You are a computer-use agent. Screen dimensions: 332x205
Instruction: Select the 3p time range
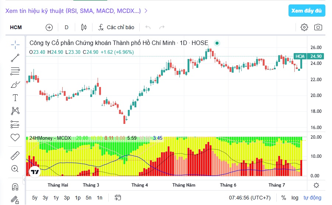[67, 198]
